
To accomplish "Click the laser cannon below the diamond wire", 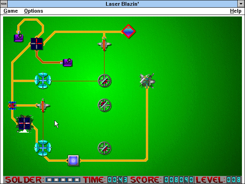I will point(104,44).
